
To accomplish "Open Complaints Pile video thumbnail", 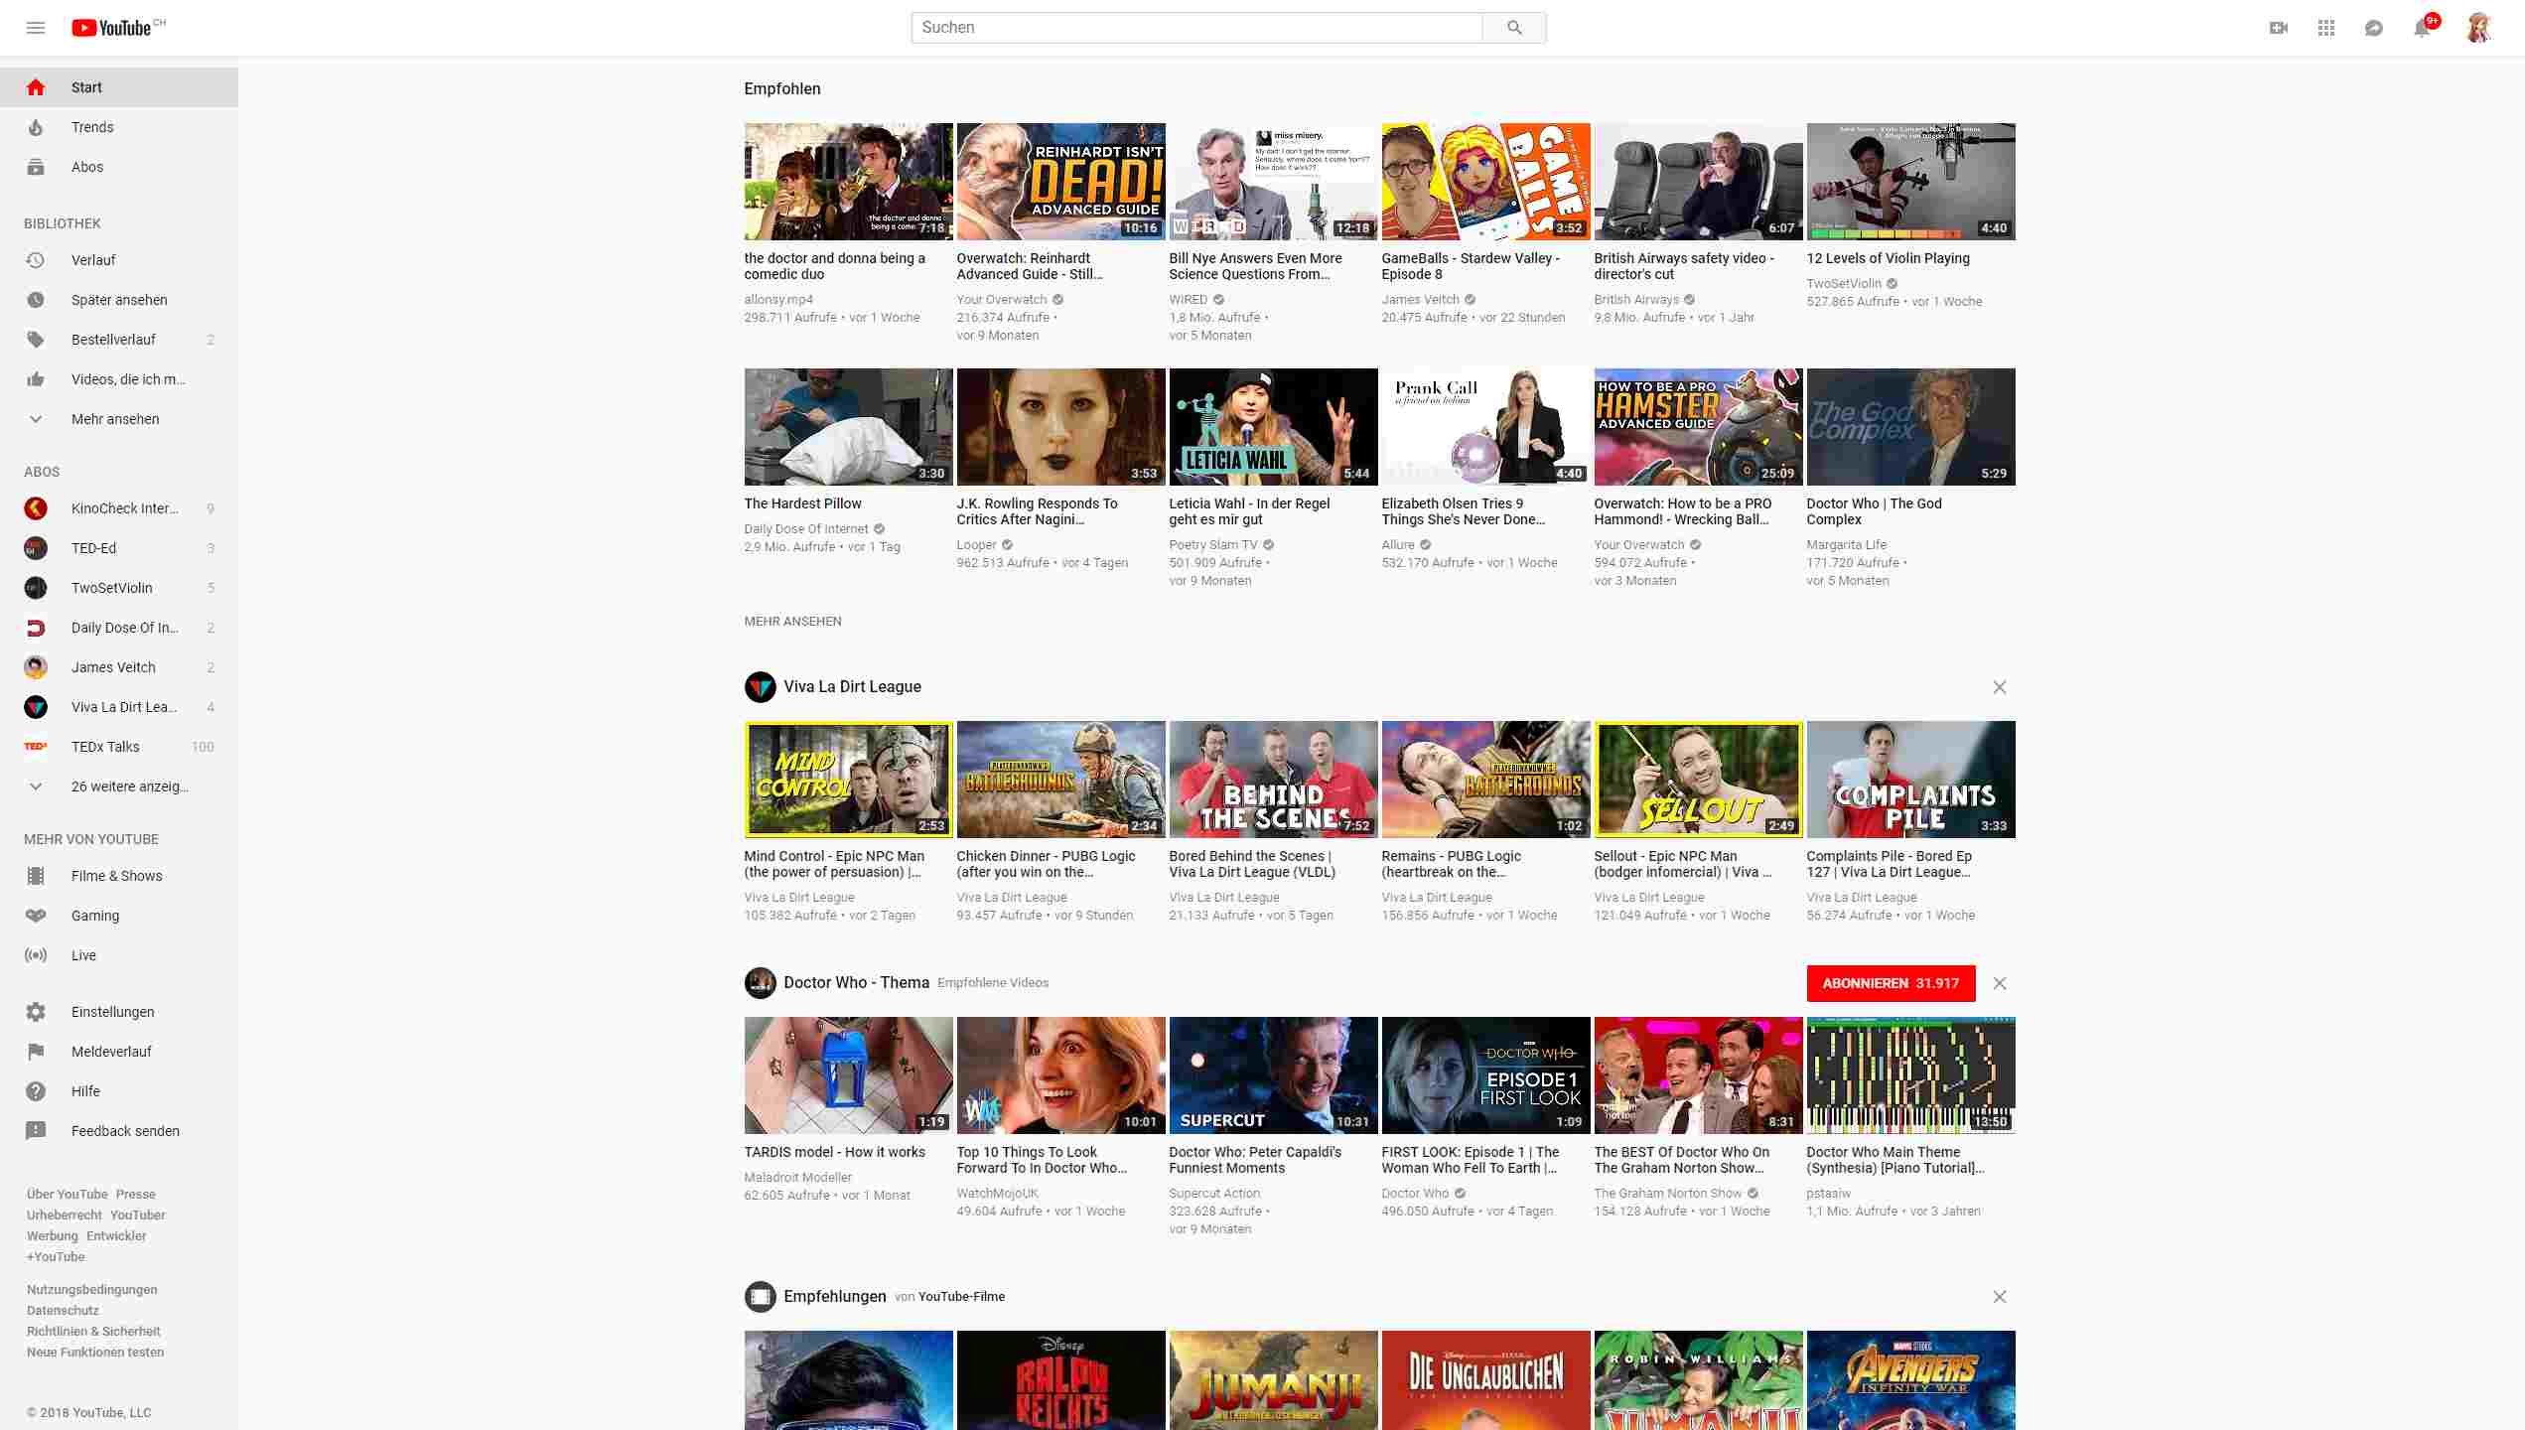I will pyautogui.click(x=1910, y=780).
